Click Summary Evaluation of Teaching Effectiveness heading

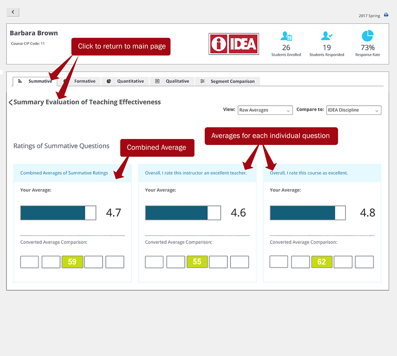pos(87,102)
